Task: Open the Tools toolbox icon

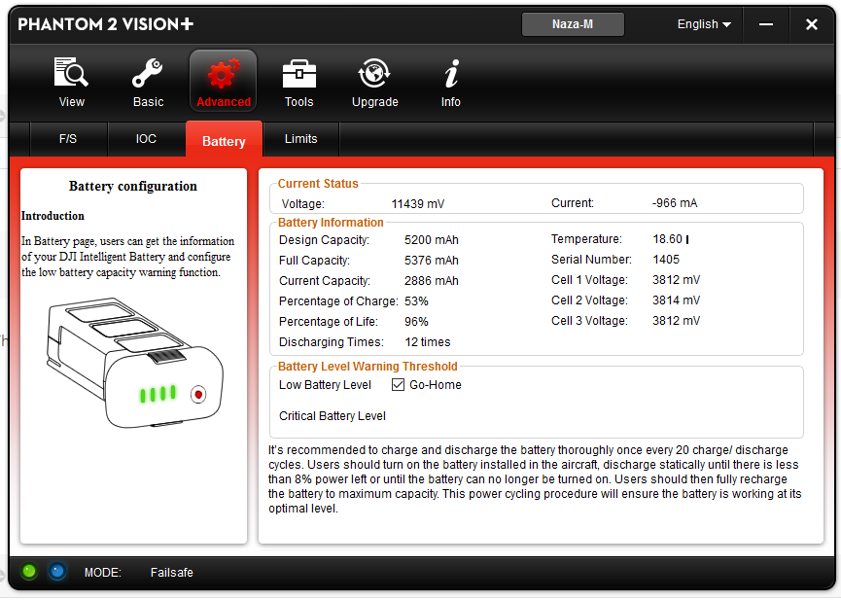Action: [298, 74]
